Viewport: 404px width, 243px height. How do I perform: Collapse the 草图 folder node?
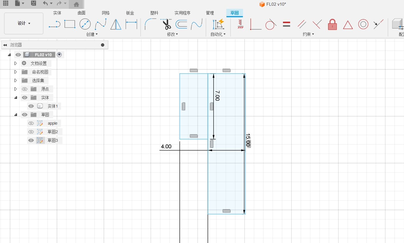tap(16, 115)
